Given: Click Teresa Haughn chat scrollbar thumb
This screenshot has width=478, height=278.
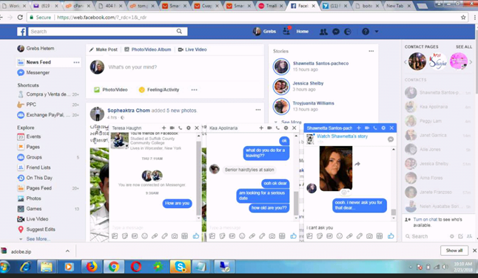Looking at the screenshot, I should click(199, 178).
